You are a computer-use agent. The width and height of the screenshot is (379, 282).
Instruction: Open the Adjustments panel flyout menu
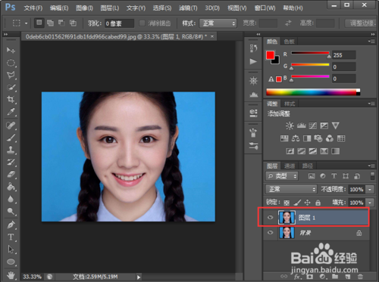tap(371, 104)
